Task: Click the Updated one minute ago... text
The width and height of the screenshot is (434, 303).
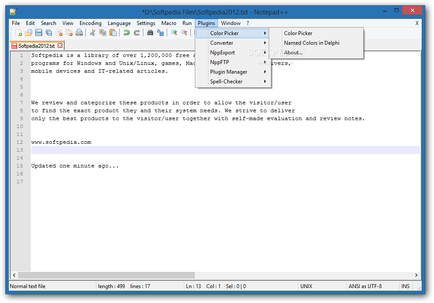Action: pos(75,166)
